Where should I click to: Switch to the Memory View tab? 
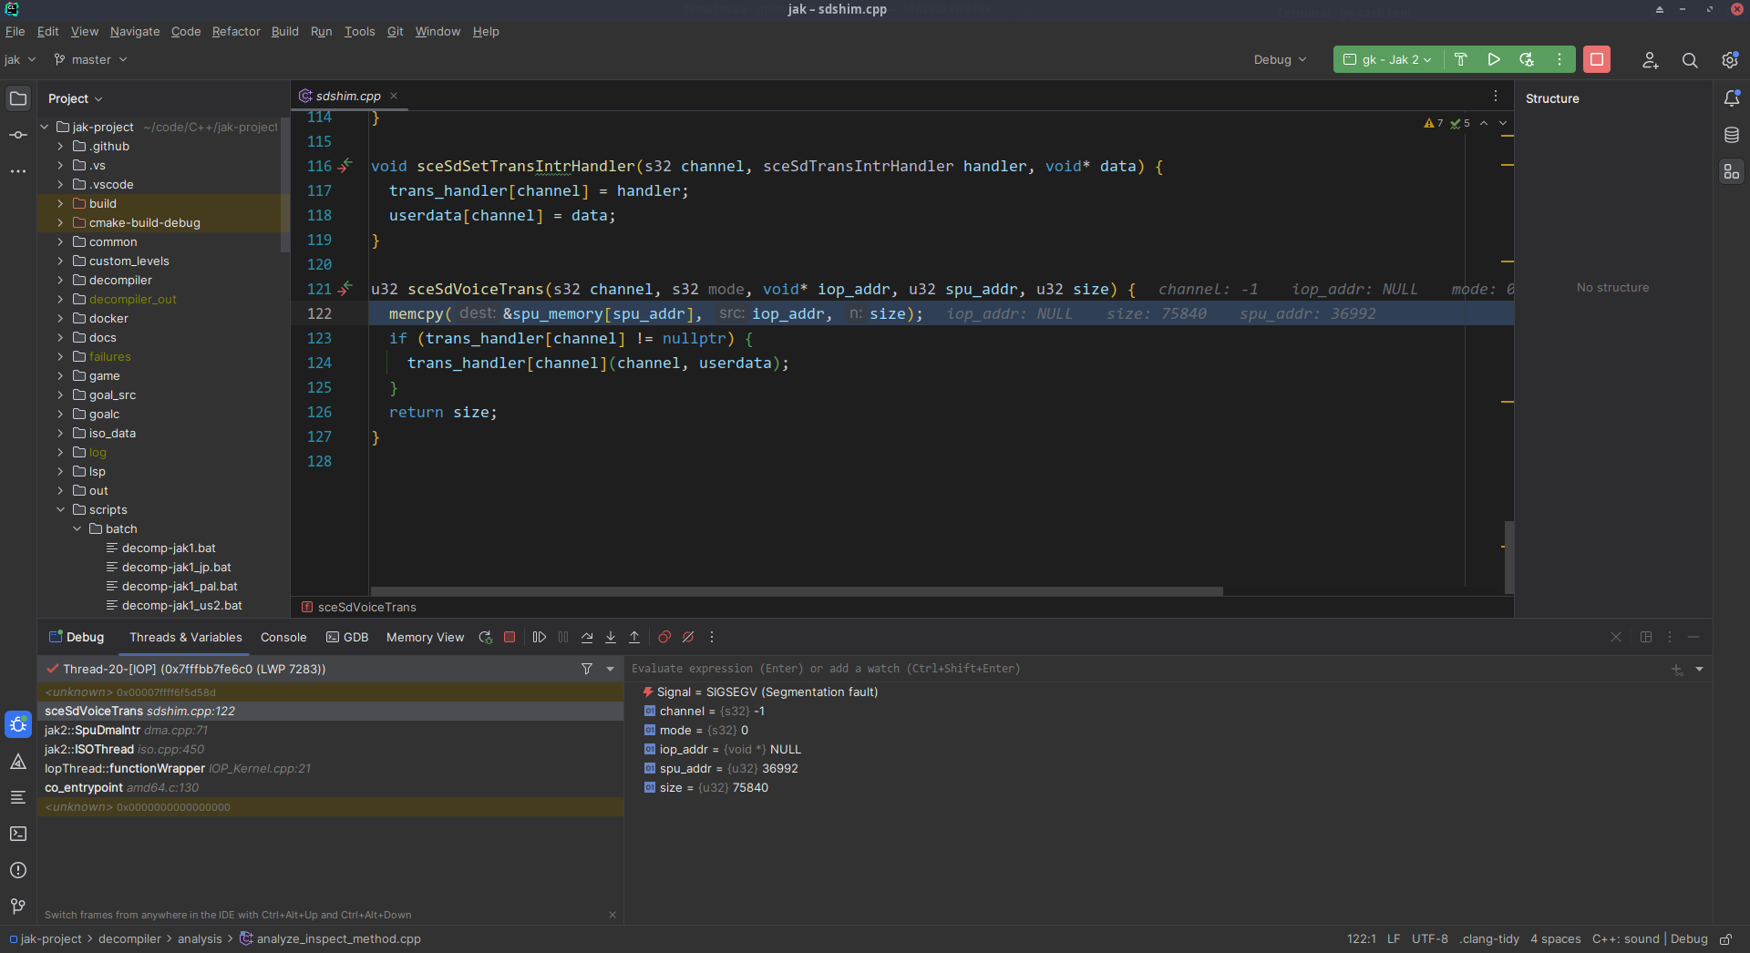pos(425,637)
